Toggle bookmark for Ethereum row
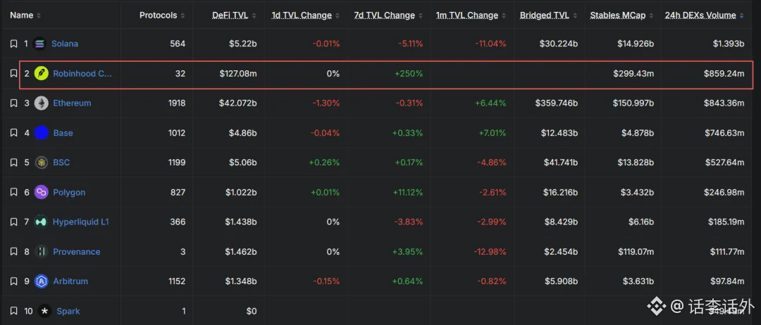 (x=13, y=103)
